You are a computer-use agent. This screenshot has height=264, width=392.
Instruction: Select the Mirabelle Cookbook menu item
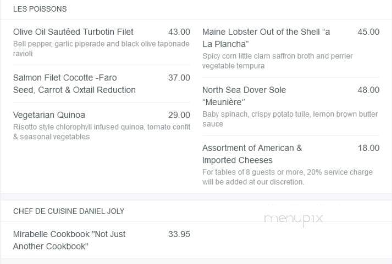[69, 240]
